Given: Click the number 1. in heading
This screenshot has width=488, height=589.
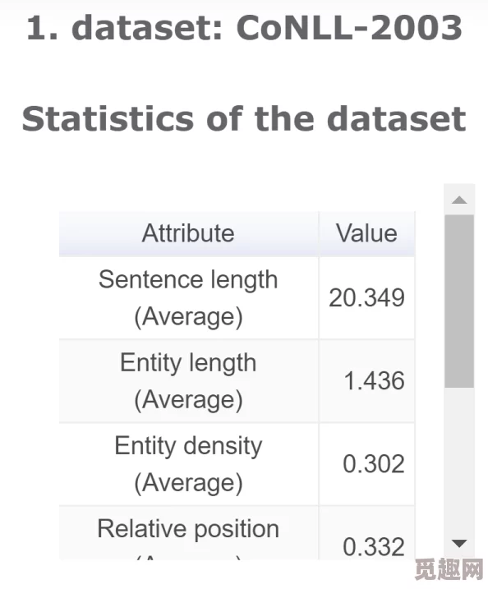Looking at the screenshot, I should click(43, 28).
